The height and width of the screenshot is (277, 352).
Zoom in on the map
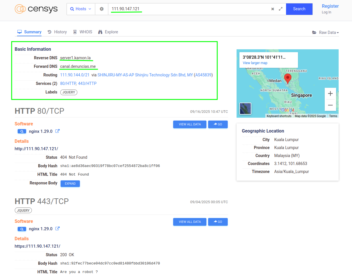[330, 93]
